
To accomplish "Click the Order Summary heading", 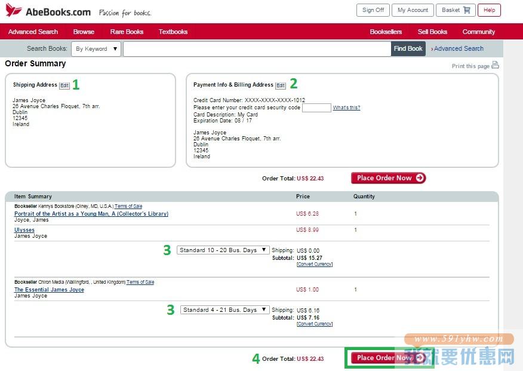I will click(x=35, y=63).
